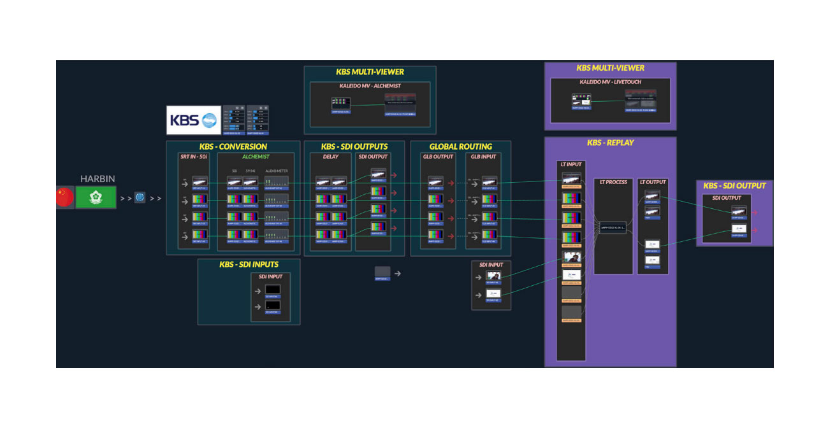Image resolution: width=828 pixels, height=424 pixels.
Task: Select top video thumbnail in GLB INPUT
Action: pyautogui.click(x=490, y=181)
